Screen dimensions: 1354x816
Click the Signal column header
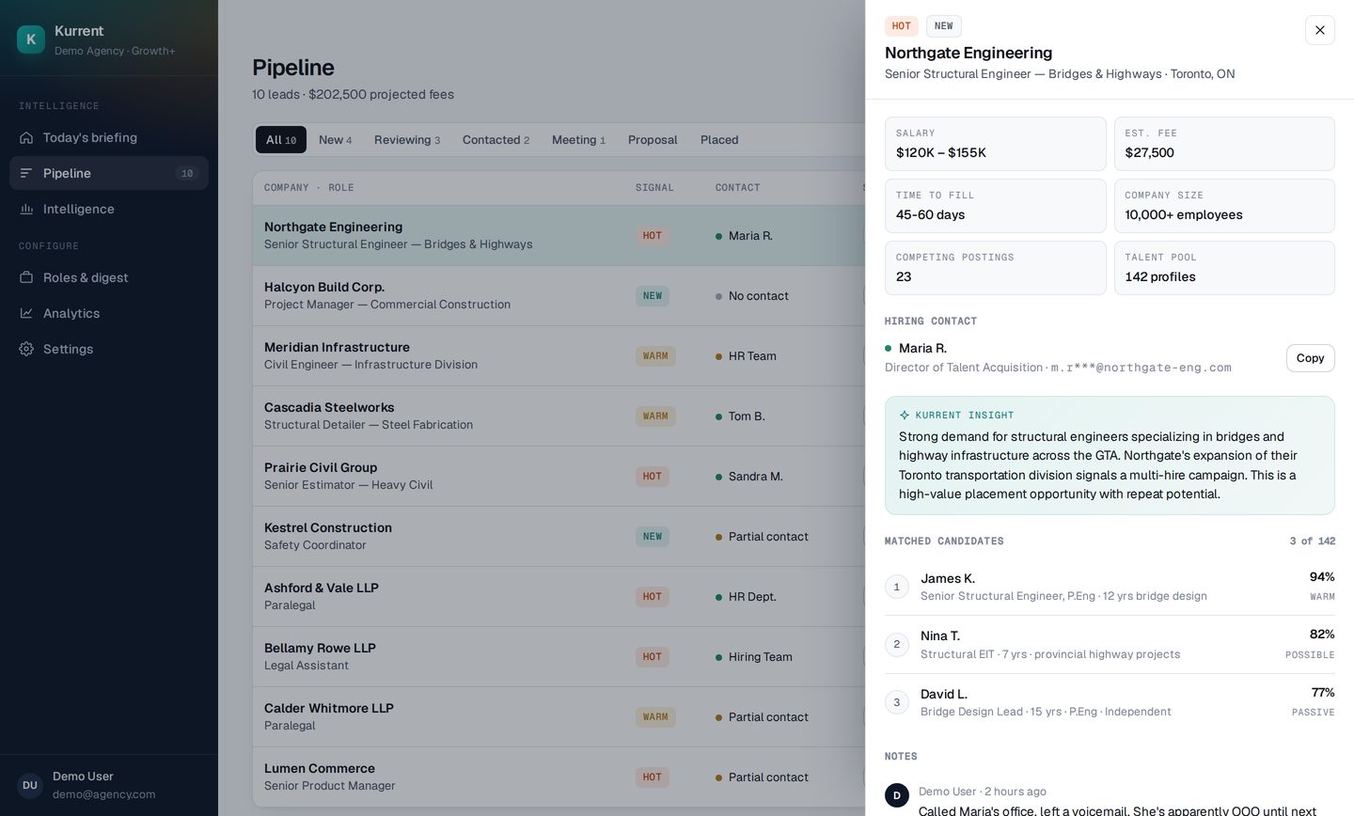point(654,188)
